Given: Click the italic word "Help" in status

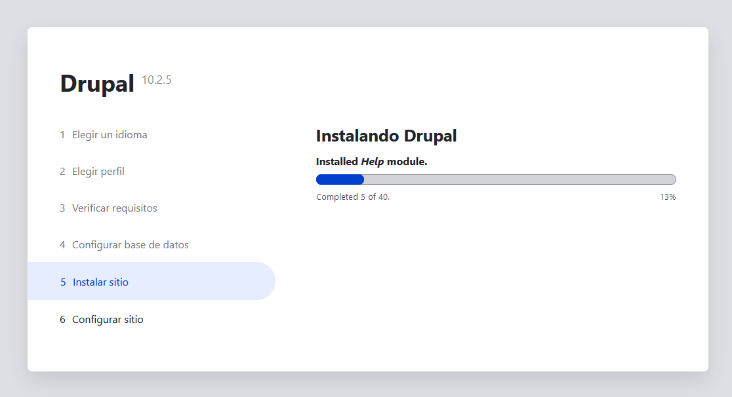Looking at the screenshot, I should click(373, 162).
